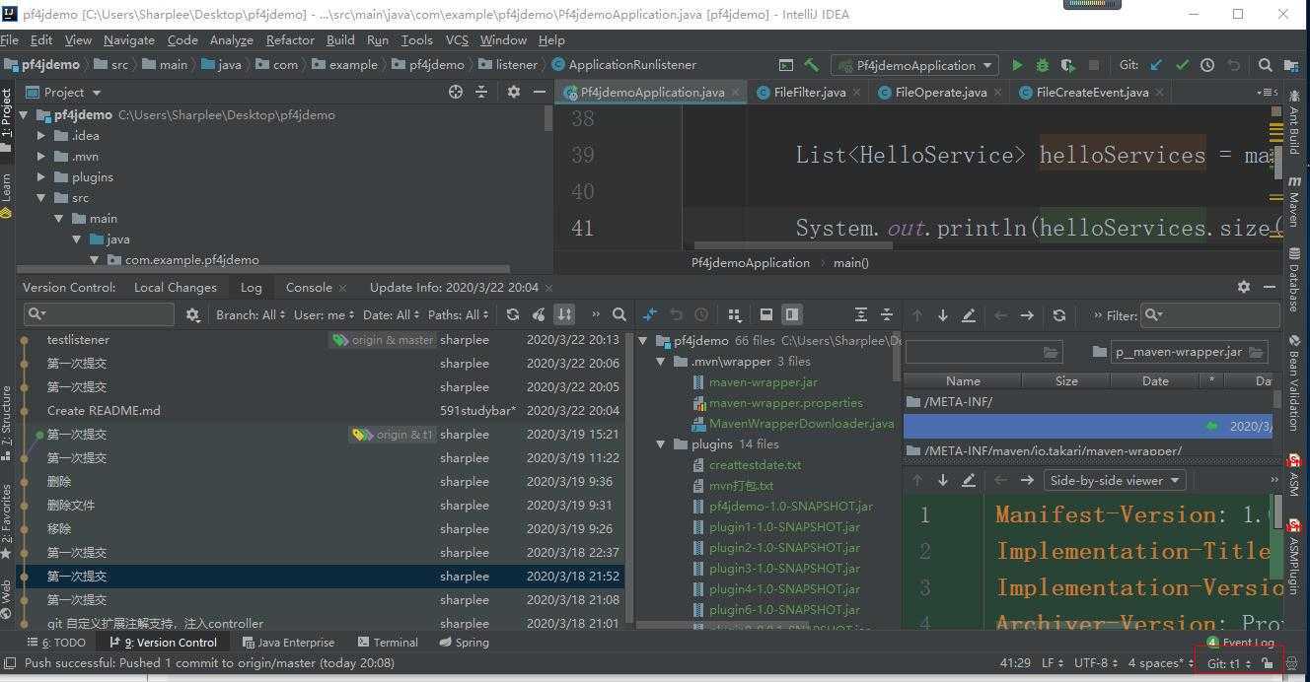Select the Create README.md commit row
This screenshot has height=682, width=1310.
pos(323,411)
